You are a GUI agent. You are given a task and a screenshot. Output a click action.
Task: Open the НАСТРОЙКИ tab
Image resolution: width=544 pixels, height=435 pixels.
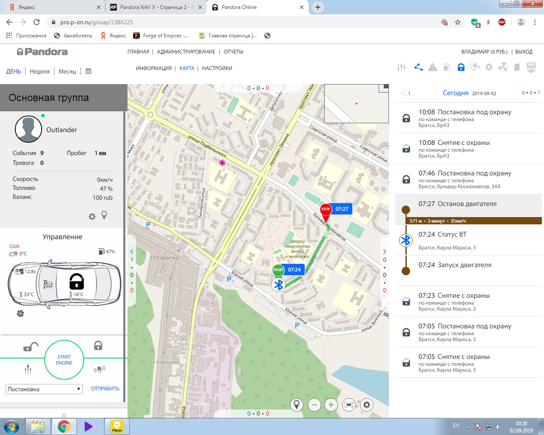pos(217,68)
